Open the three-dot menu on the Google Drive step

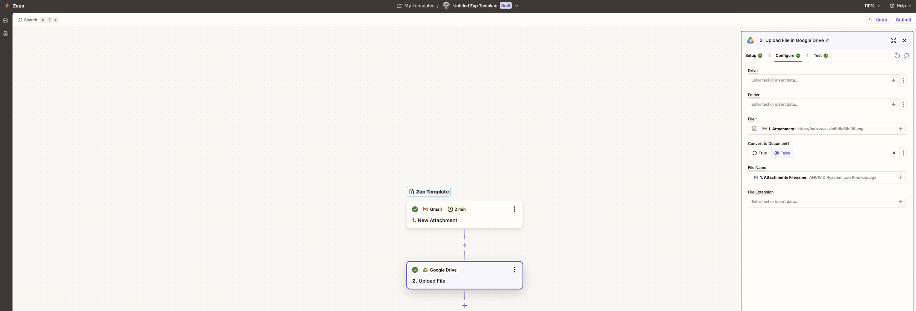pos(514,270)
